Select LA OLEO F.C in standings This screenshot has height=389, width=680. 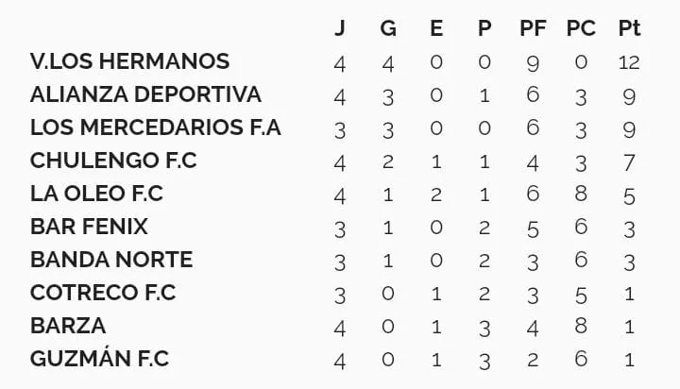point(96,194)
